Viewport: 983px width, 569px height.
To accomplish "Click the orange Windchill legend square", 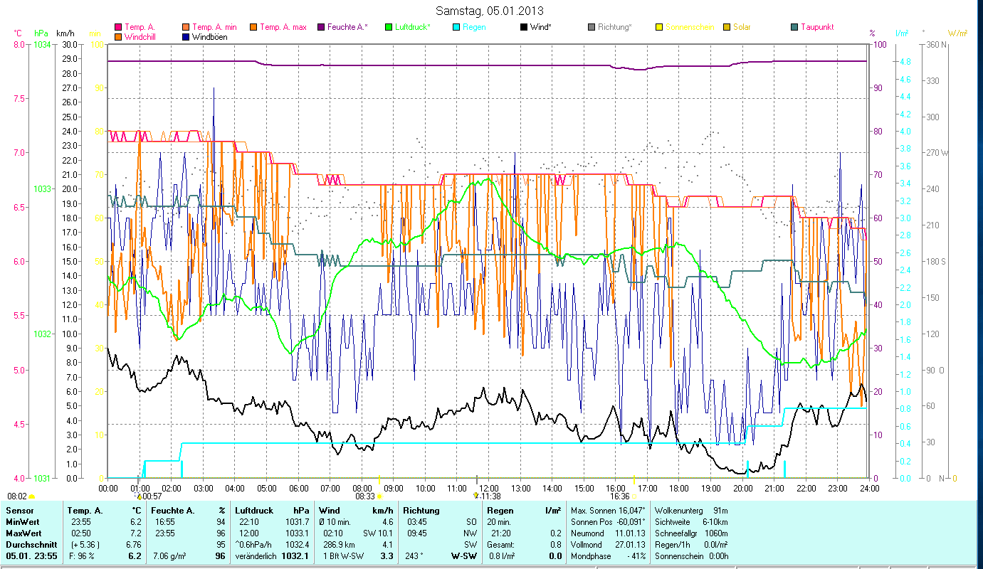I will click(119, 37).
